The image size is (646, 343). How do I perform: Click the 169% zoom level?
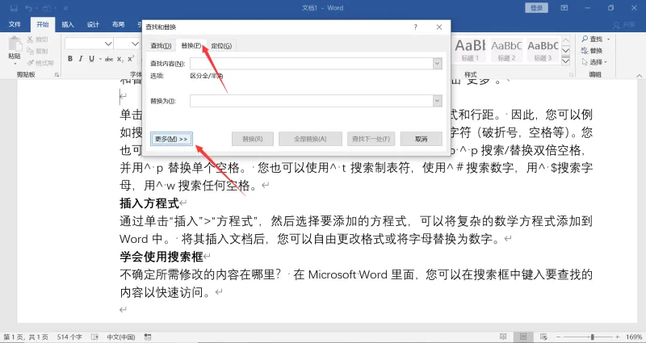(634, 337)
